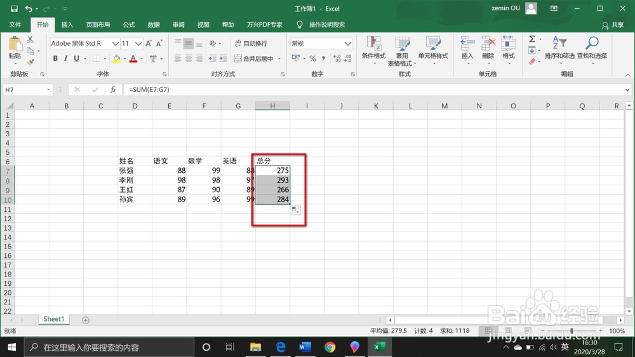Click the decrease decimal icon
The width and height of the screenshot is (635, 357).
[347, 58]
